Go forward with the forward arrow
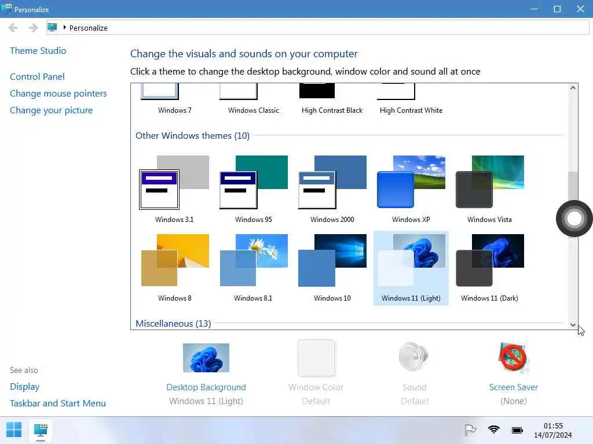Image resolution: width=593 pixels, height=444 pixels. [33, 28]
